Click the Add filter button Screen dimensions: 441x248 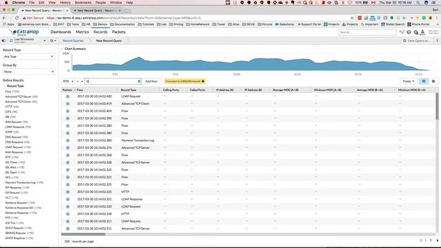click(152, 81)
